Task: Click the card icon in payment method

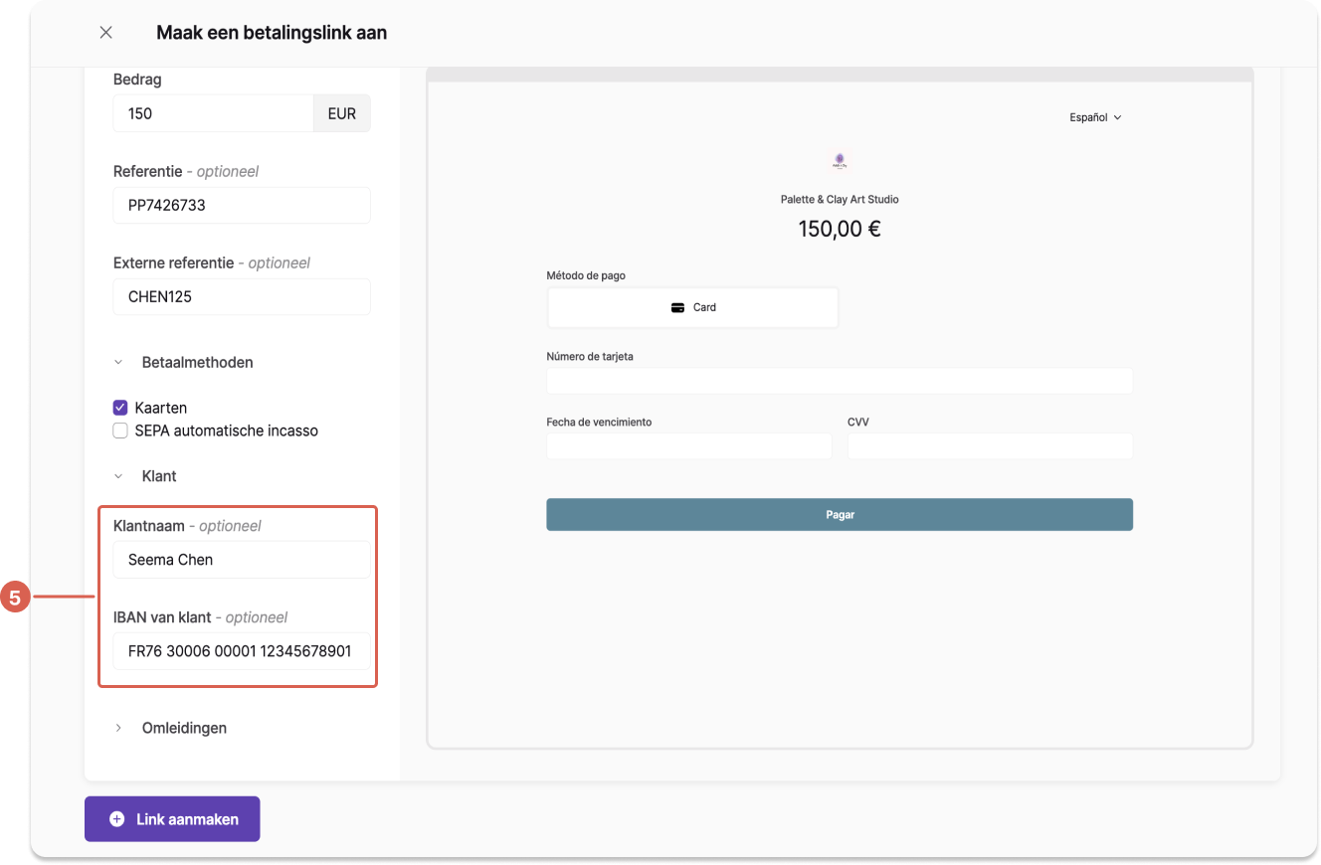Action: click(x=677, y=307)
